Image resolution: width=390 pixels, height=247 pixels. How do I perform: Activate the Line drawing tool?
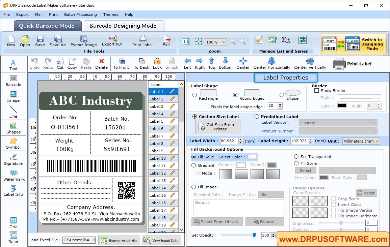pyautogui.click(x=14, y=112)
